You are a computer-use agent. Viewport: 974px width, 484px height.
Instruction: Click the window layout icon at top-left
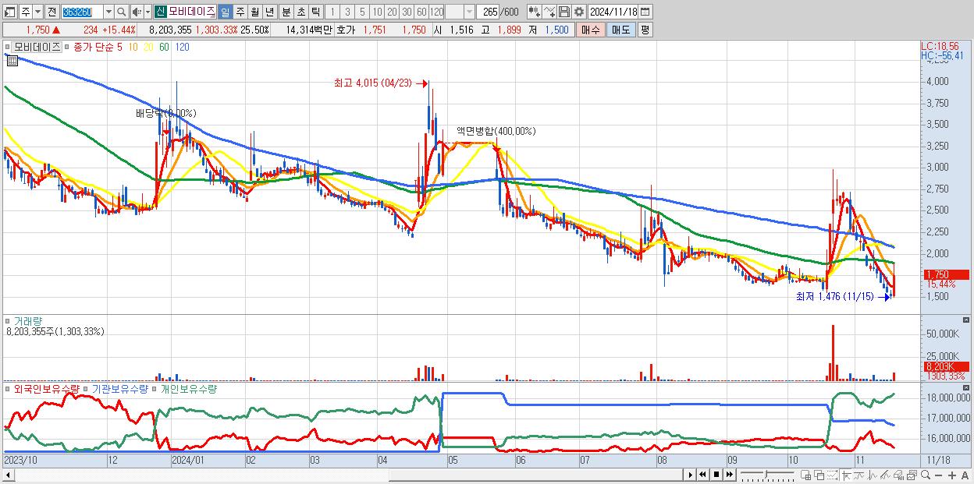coord(9,12)
